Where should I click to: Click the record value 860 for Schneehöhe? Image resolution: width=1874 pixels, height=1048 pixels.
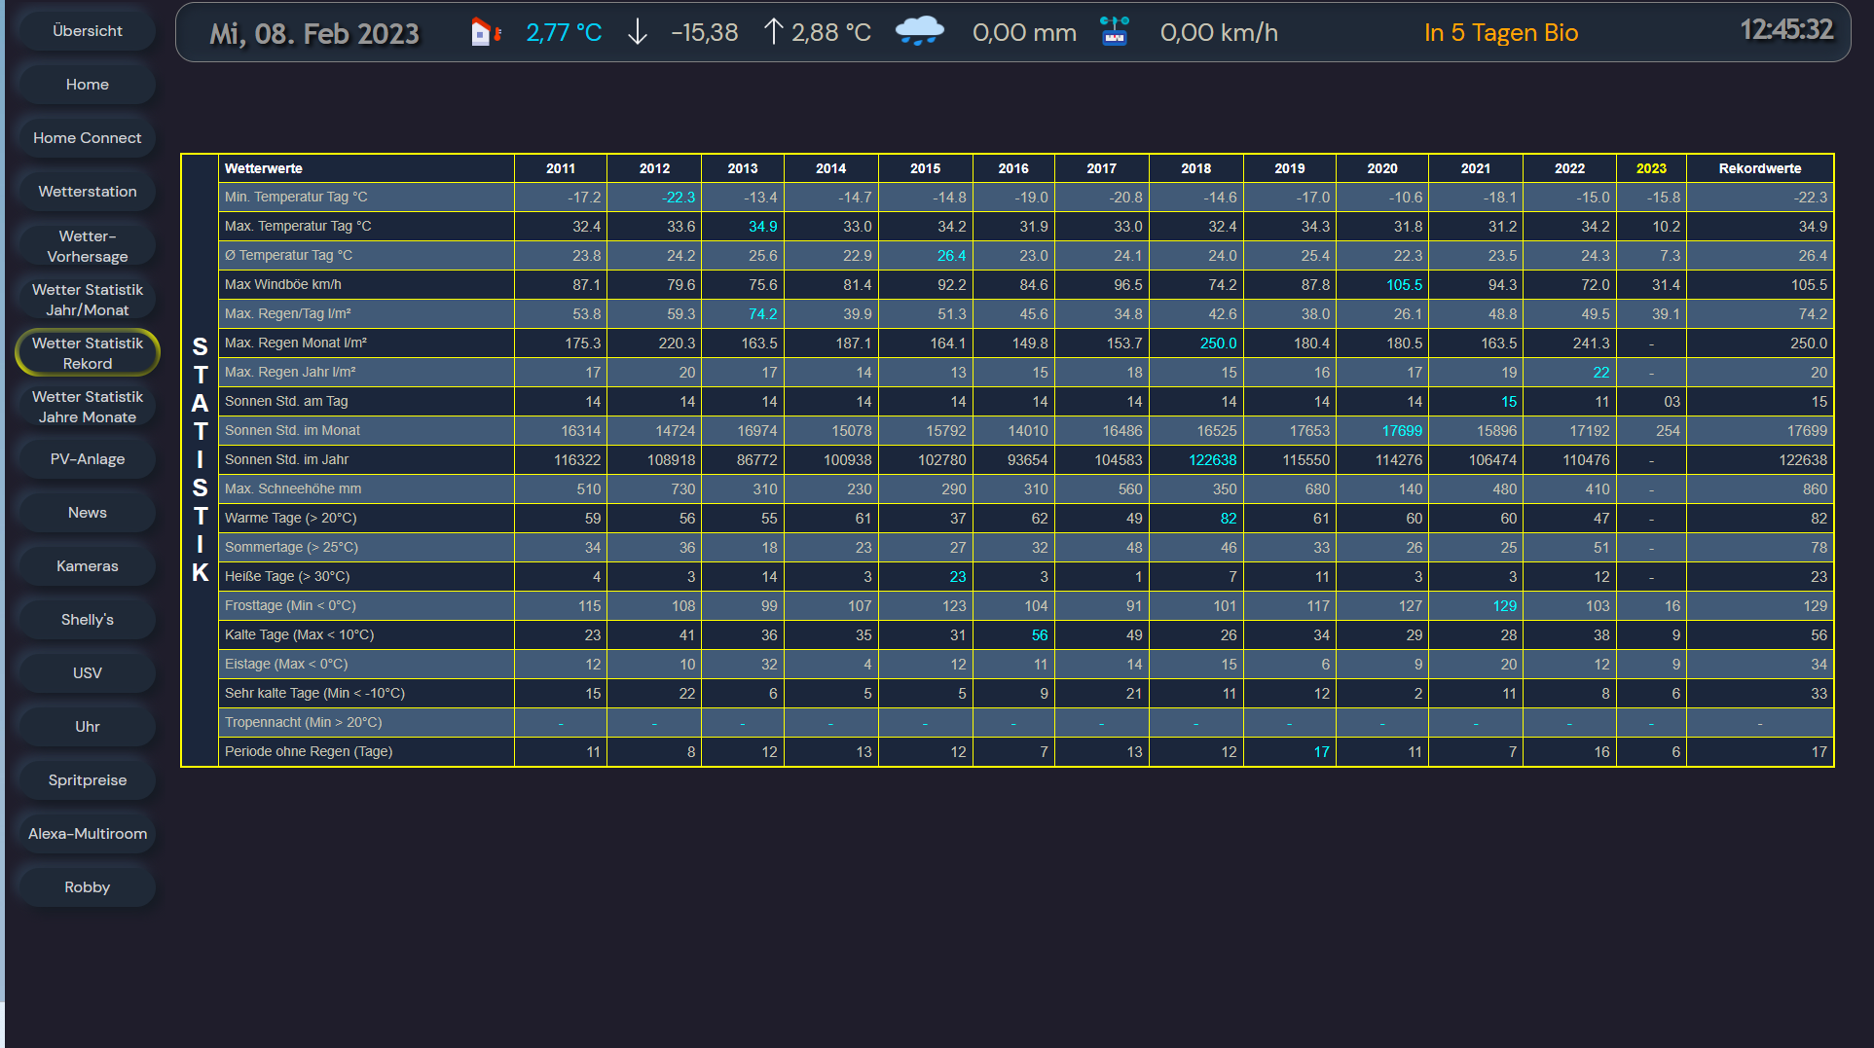(1815, 488)
